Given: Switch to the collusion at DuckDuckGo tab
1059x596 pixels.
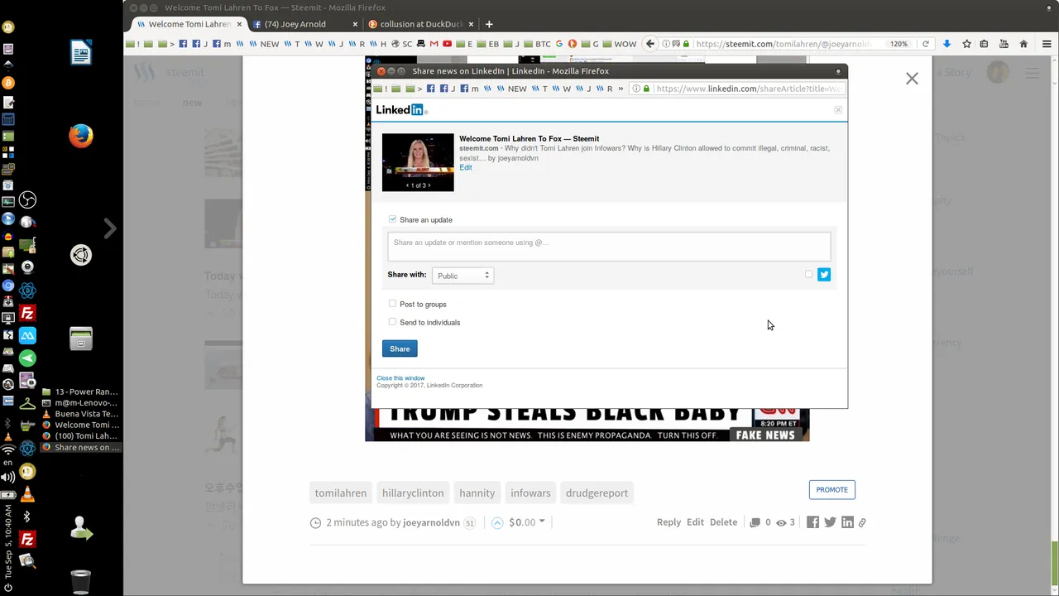Looking at the screenshot, I should [x=420, y=24].
